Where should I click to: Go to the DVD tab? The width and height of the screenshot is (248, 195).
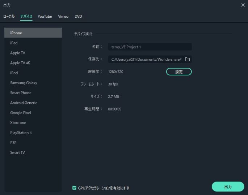(78, 17)
